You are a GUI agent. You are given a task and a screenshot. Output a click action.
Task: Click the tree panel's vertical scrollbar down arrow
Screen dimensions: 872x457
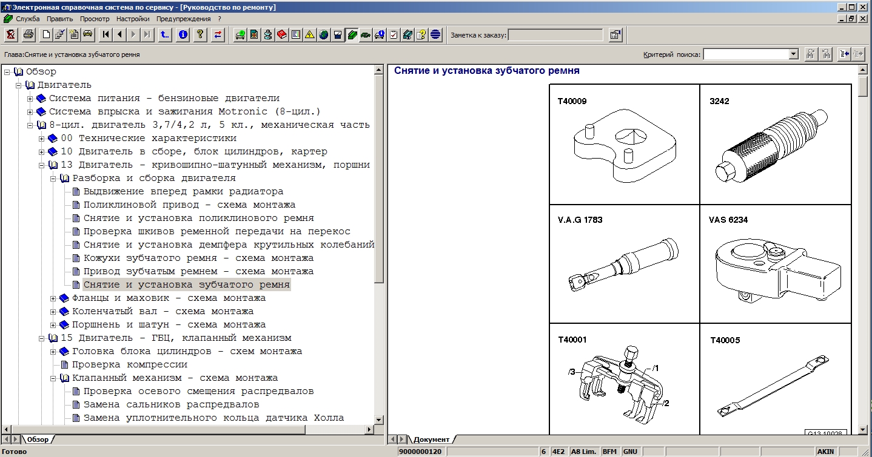(380, 419)
